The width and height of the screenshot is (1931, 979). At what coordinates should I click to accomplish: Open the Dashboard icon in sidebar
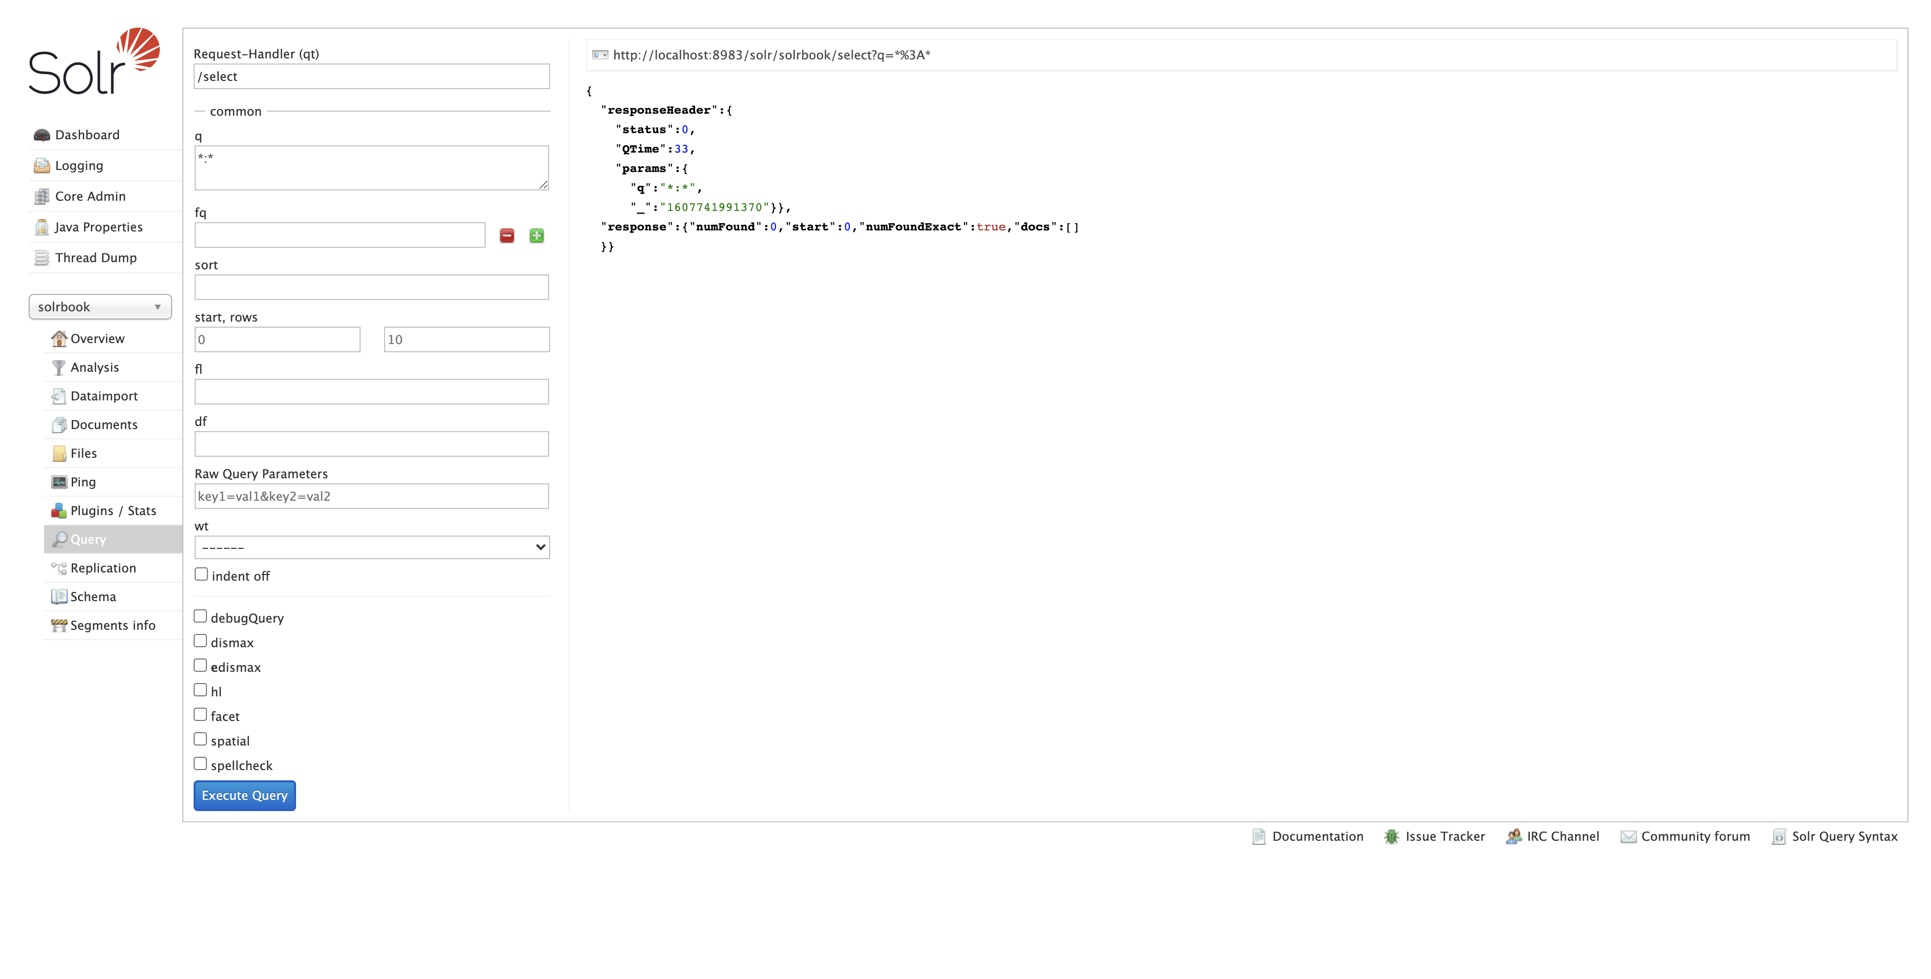pyautogui.click(x=42, y=135)
